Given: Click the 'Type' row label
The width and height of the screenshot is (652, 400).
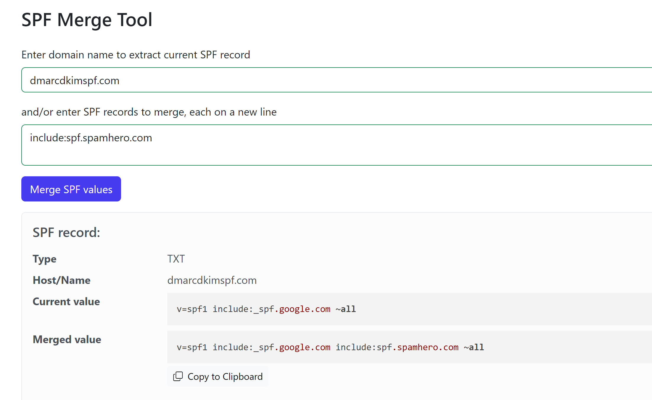Looking at the screenshot, I should 44,259.
